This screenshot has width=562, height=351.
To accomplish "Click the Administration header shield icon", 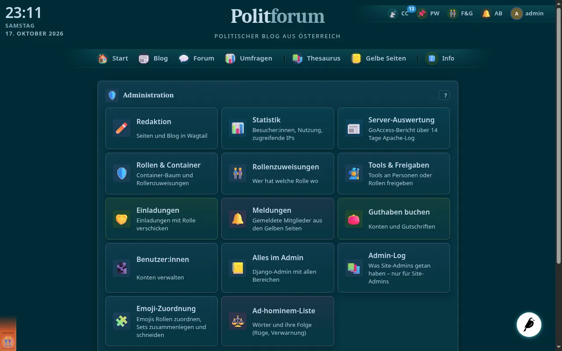I will coord(112,95).
